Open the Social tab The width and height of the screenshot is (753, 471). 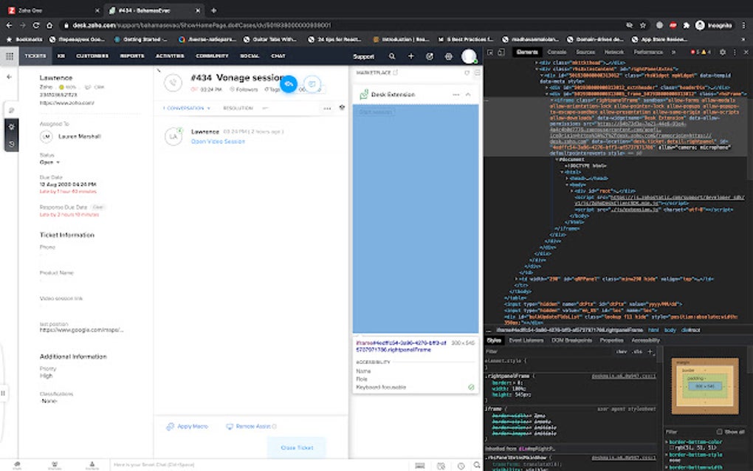point(250,56)
